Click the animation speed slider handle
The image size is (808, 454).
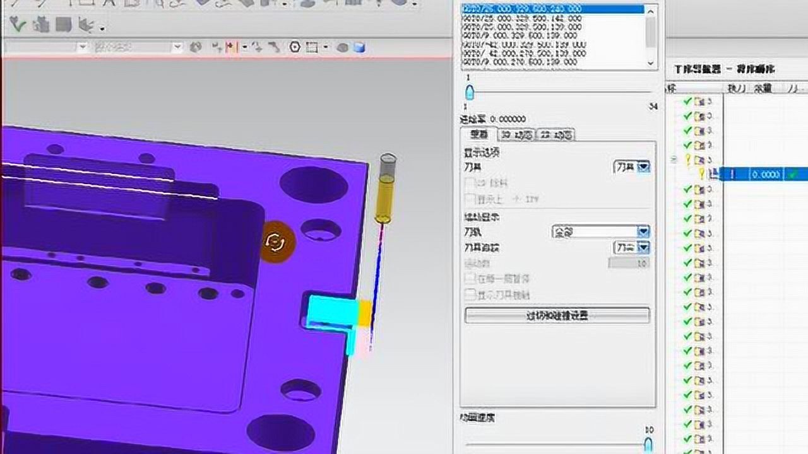click(648, 444)
